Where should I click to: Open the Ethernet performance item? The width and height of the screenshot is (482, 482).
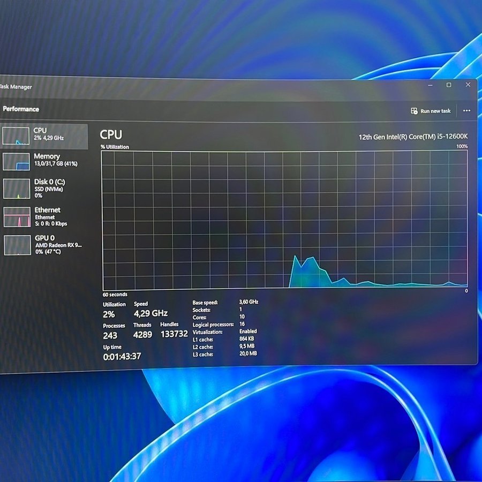click(44, 217)
